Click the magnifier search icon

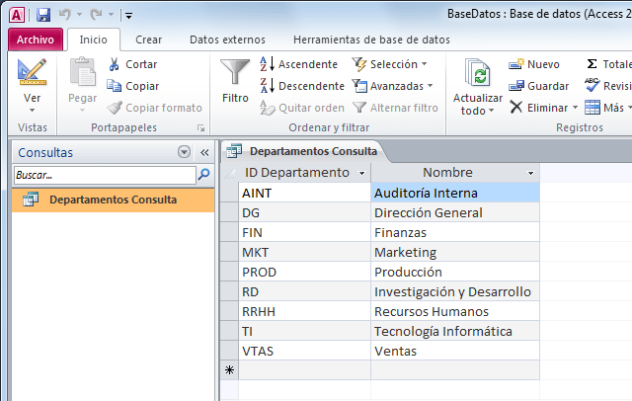(x=204, y=174)
